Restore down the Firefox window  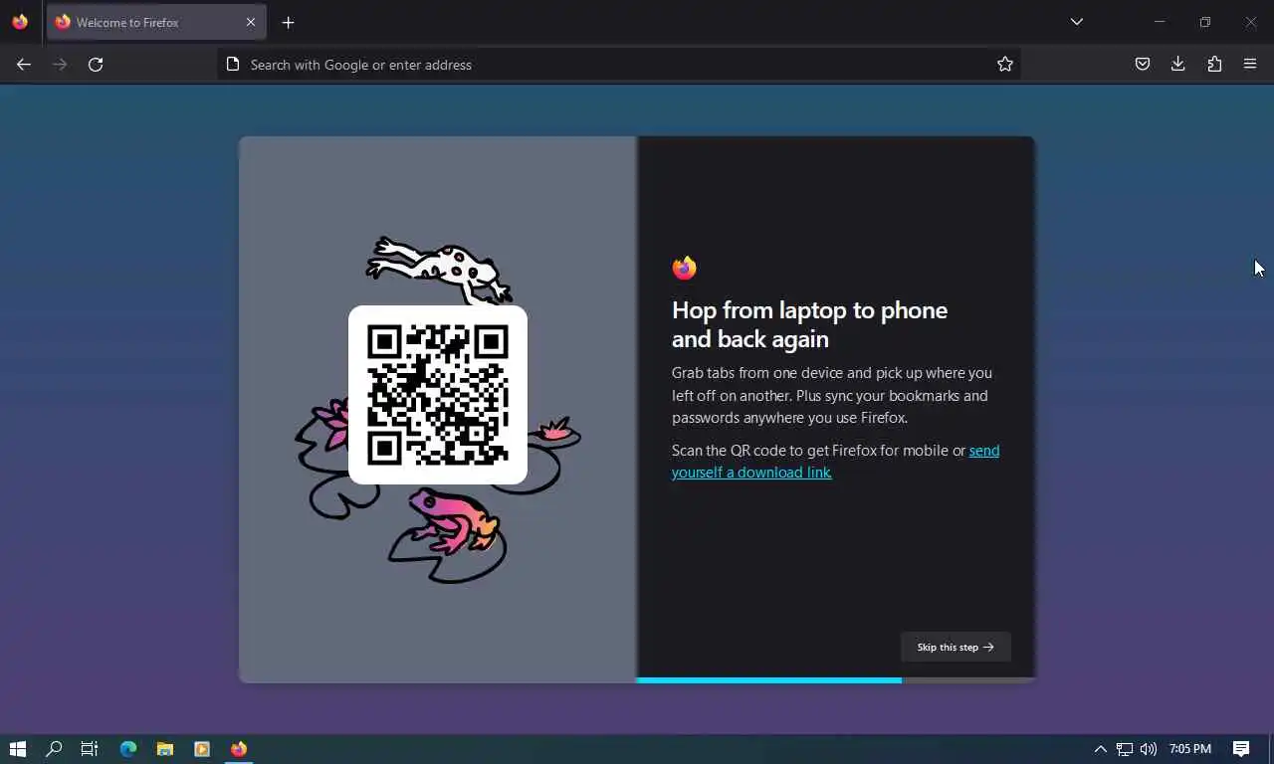coord(1205,22)
